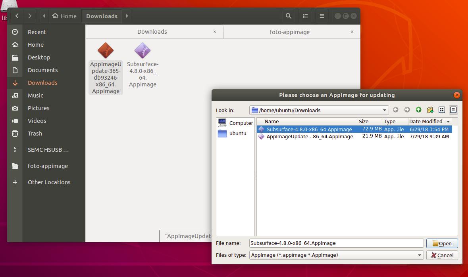Sort file list by Size column
The width and height of the screenshot is (468, 277).
pyautogui.click(x=370, y=122)
